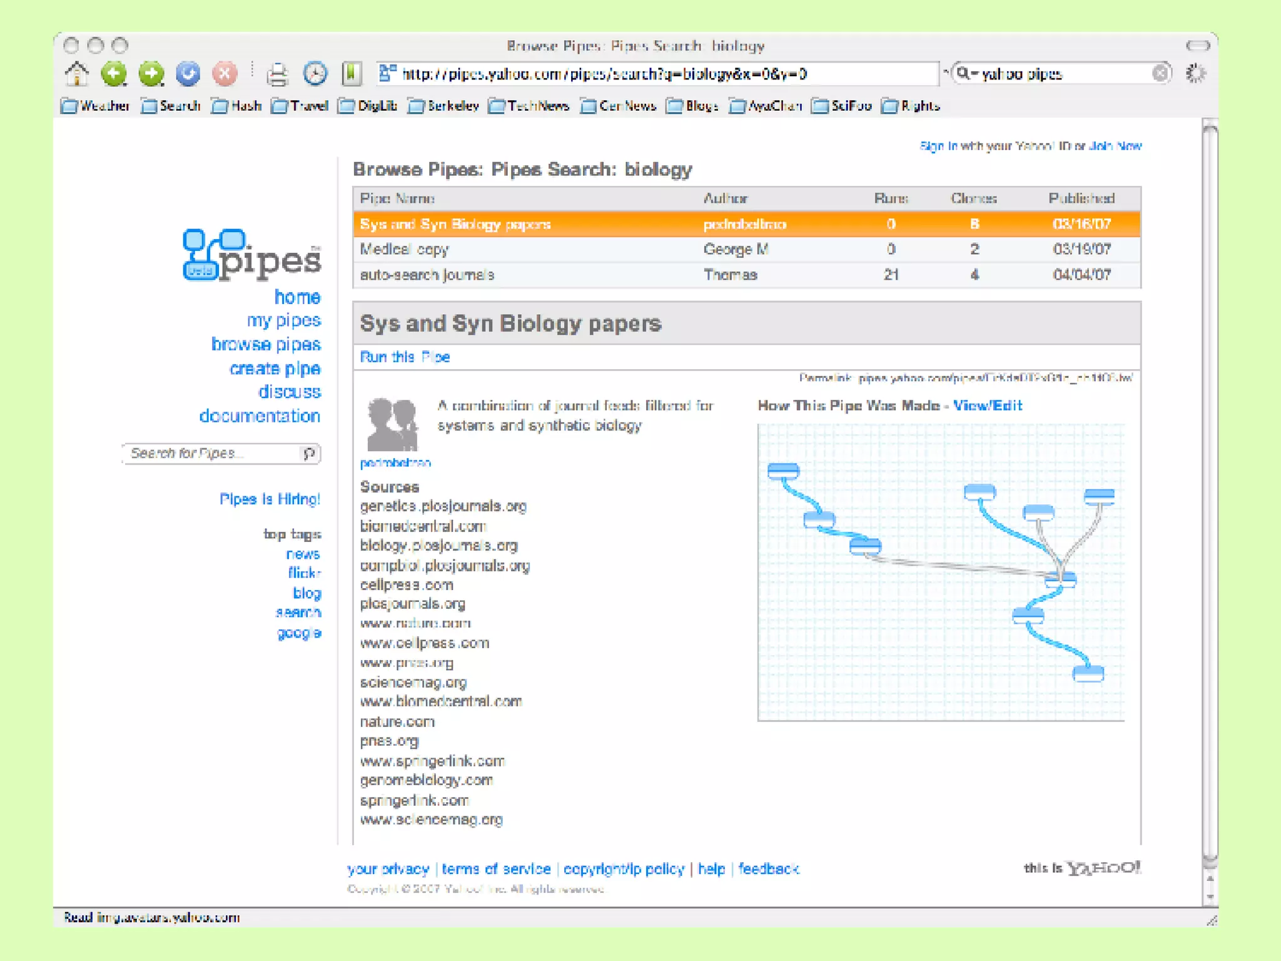Click the browser Home icon
Screen dimensions: 1281x961
[x=77, y=74]
